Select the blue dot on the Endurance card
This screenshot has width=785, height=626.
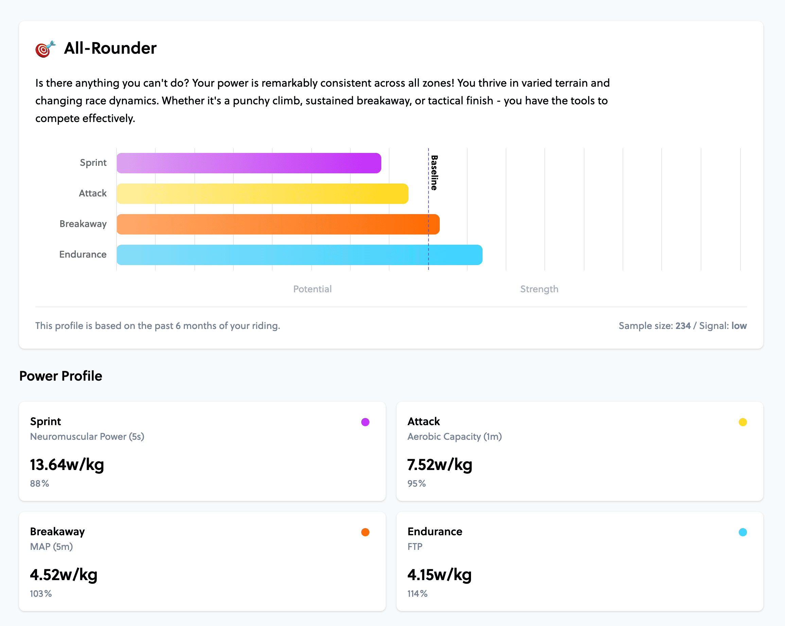point(742,533)
